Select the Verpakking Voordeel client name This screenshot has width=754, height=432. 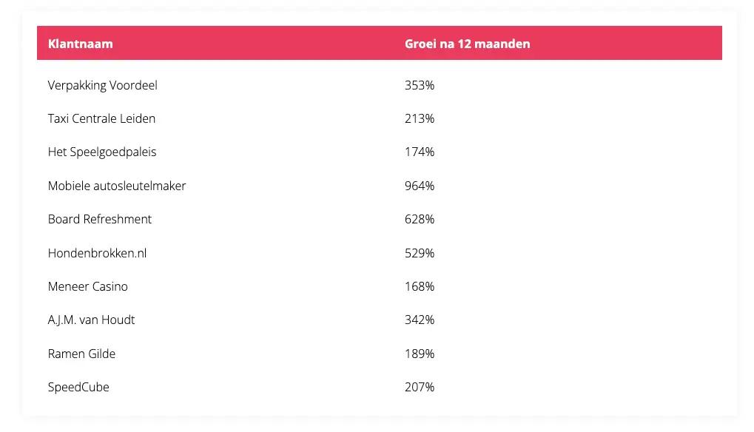(102, 85)
